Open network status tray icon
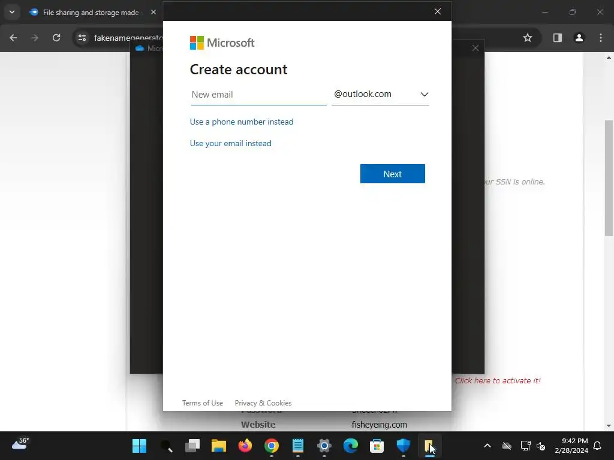 click(x=525, y=446)
